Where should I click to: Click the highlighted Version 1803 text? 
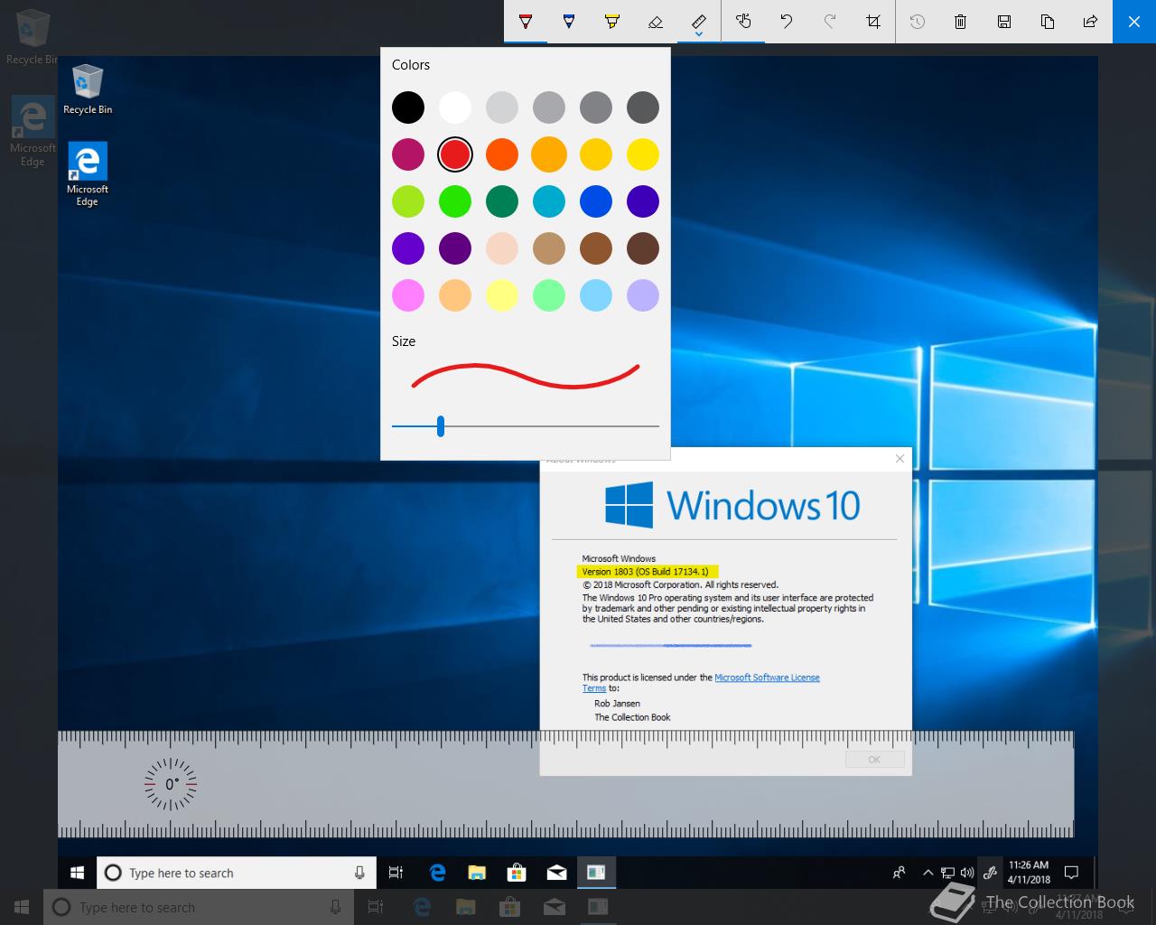(645, 572)
